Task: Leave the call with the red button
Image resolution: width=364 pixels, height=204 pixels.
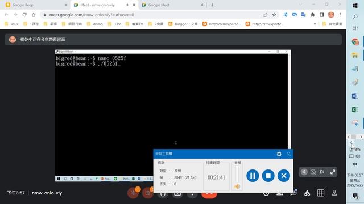Action: pos(209,194)
